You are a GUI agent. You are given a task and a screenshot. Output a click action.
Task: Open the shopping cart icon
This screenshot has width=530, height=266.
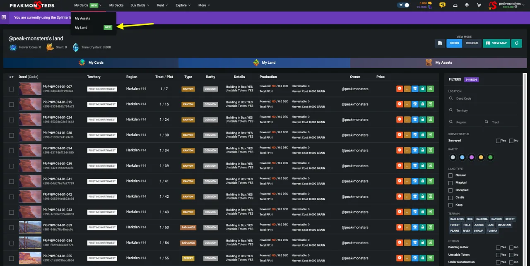pos(479,5)
